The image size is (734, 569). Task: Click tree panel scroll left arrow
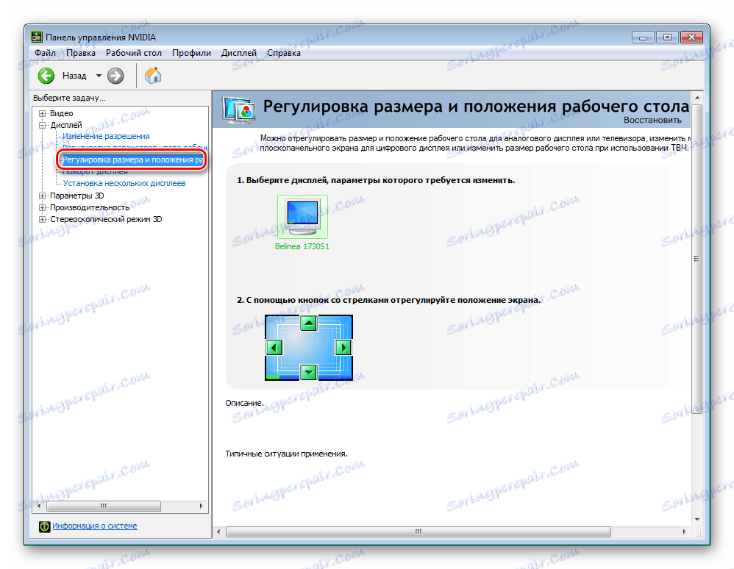click(x=39, y=507)
